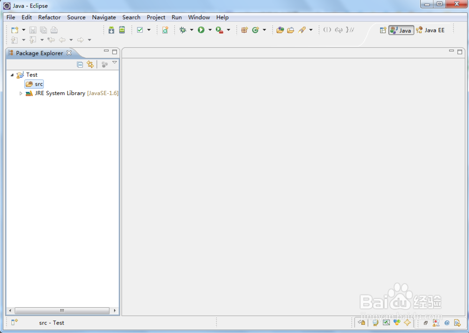The height and width of the screenshot is (333, 469).
Task: Open the Run menu
Action: pyautogui.click(x=177, y=17)
